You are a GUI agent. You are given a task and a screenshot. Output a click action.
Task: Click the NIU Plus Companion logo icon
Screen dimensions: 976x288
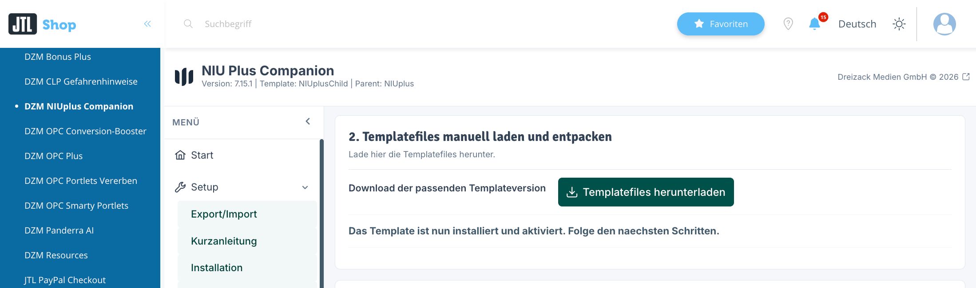184,77
